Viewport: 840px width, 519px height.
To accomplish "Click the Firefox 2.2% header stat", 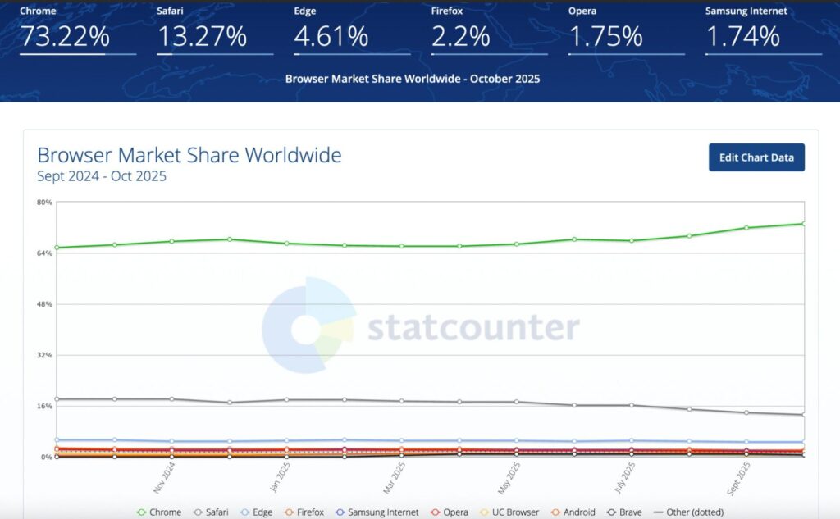I will pos(461,36).
